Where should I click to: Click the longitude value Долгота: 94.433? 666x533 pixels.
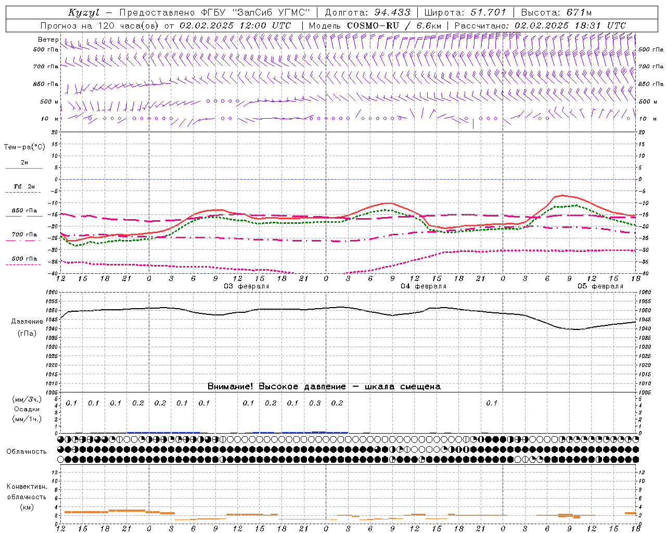click(368, 12)
